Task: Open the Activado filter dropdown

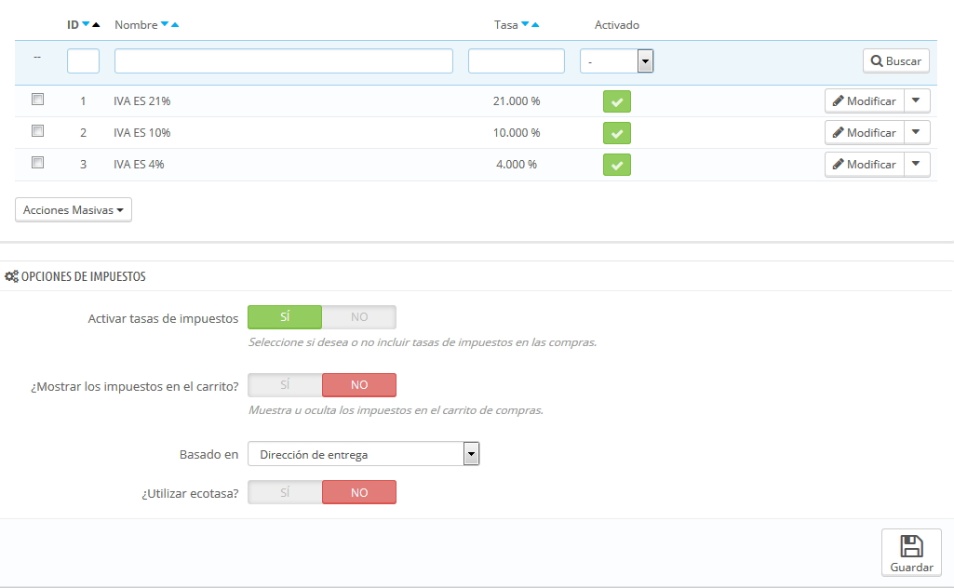Action: pyautogui.click(x=616, y=60)
